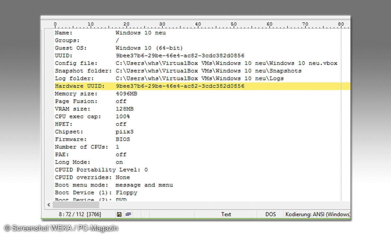
Task: Click the config path ending 'Windows 10 neu.vbox'
Action: (x=226, y=63)
